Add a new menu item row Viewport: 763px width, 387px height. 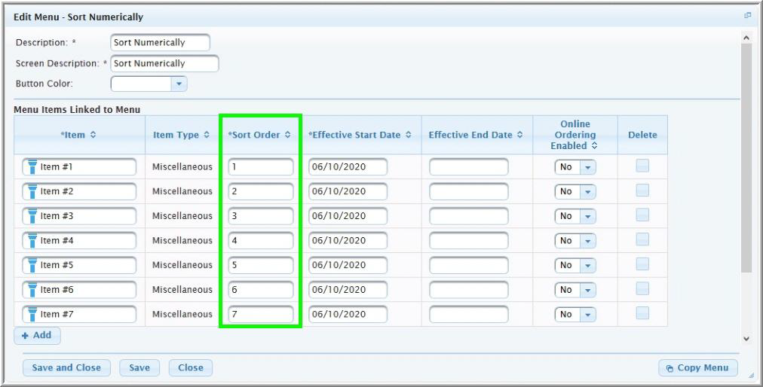[x=37, y=335]
